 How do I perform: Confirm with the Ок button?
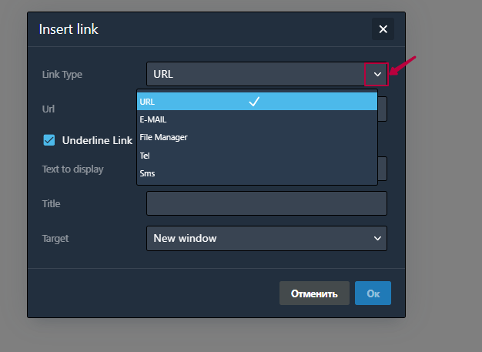click(x=373, y=293)
